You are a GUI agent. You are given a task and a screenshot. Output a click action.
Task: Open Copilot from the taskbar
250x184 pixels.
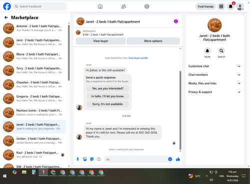(x=14, y=172)
